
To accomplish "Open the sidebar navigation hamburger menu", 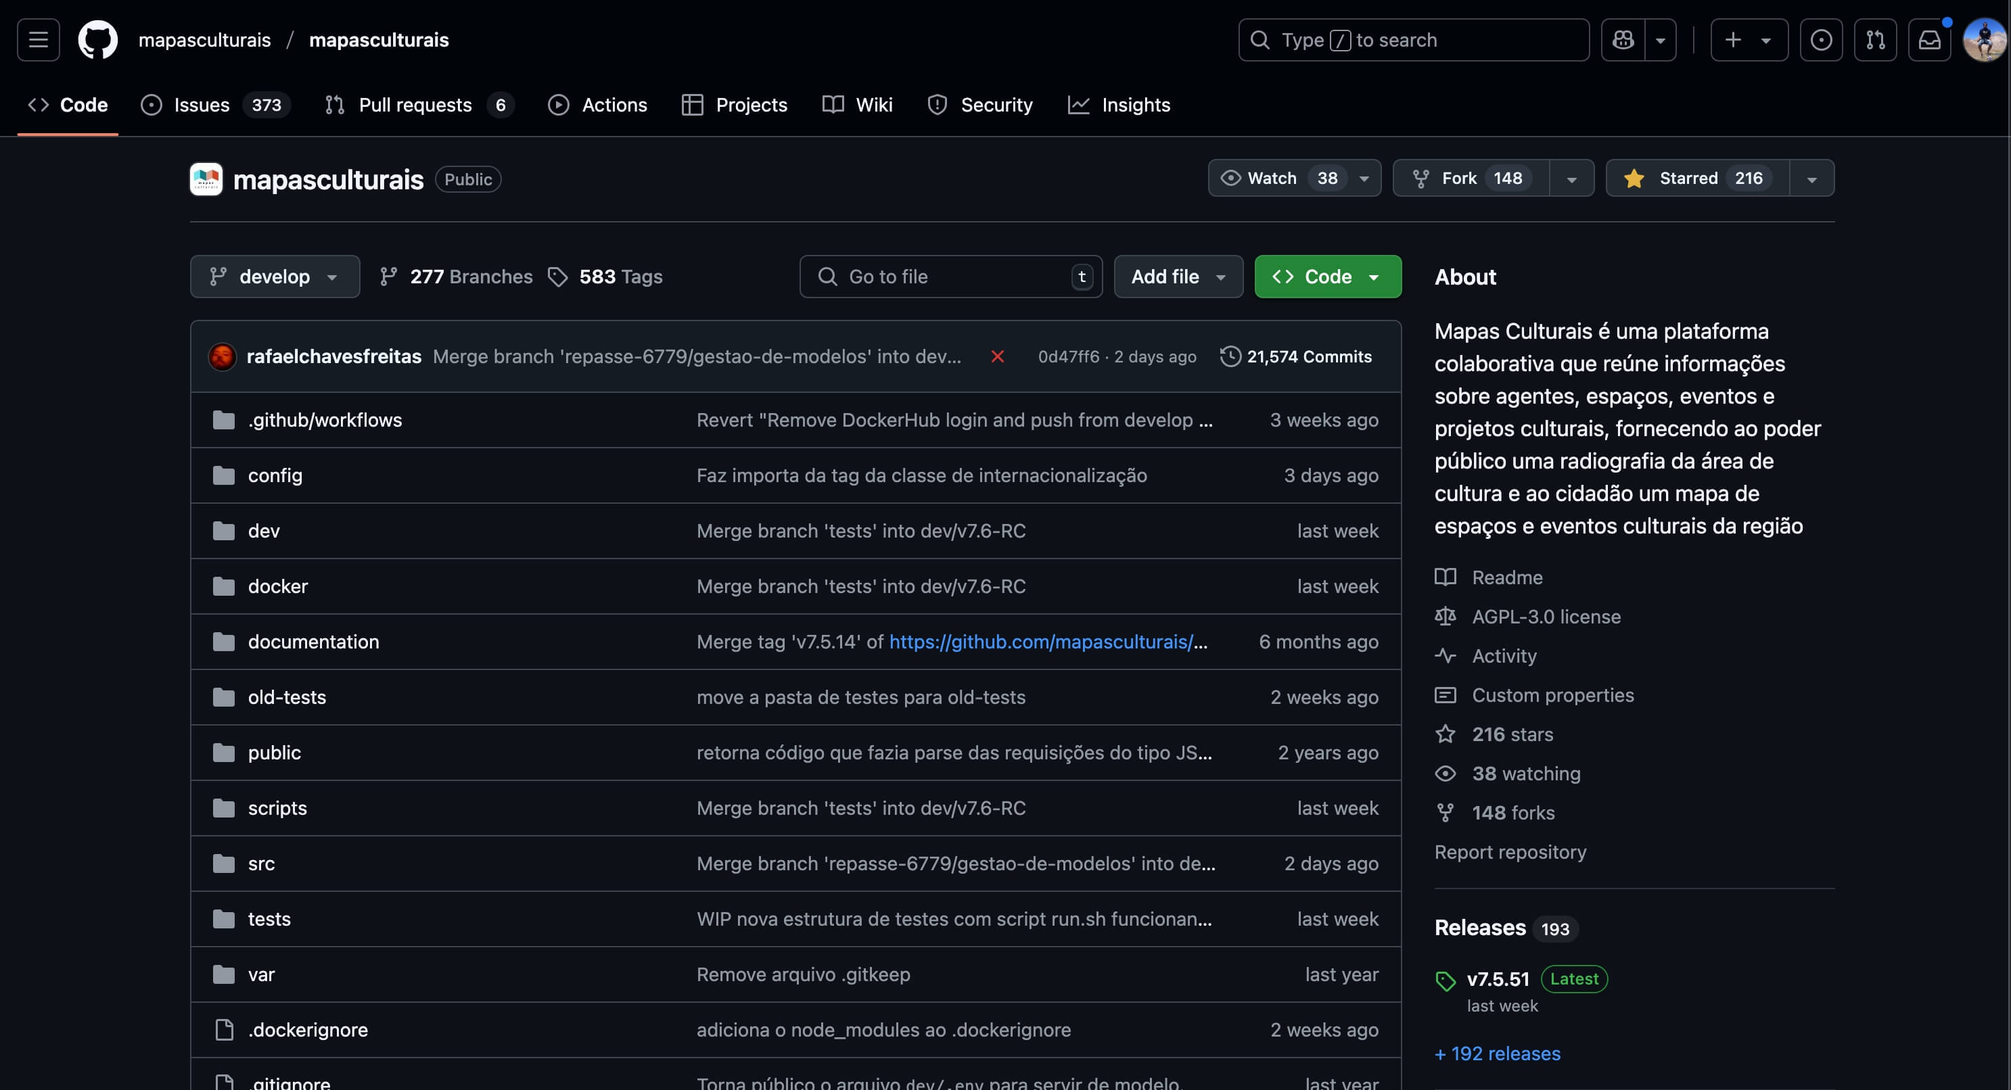I will pyautogui.click(x=37, y=40).
